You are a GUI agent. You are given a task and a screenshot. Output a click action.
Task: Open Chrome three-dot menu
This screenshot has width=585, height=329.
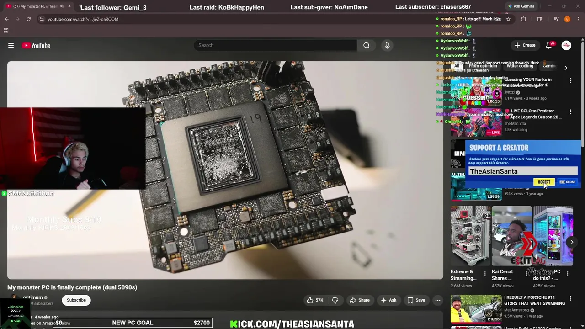pyautogui.click(x=578, y=19)
